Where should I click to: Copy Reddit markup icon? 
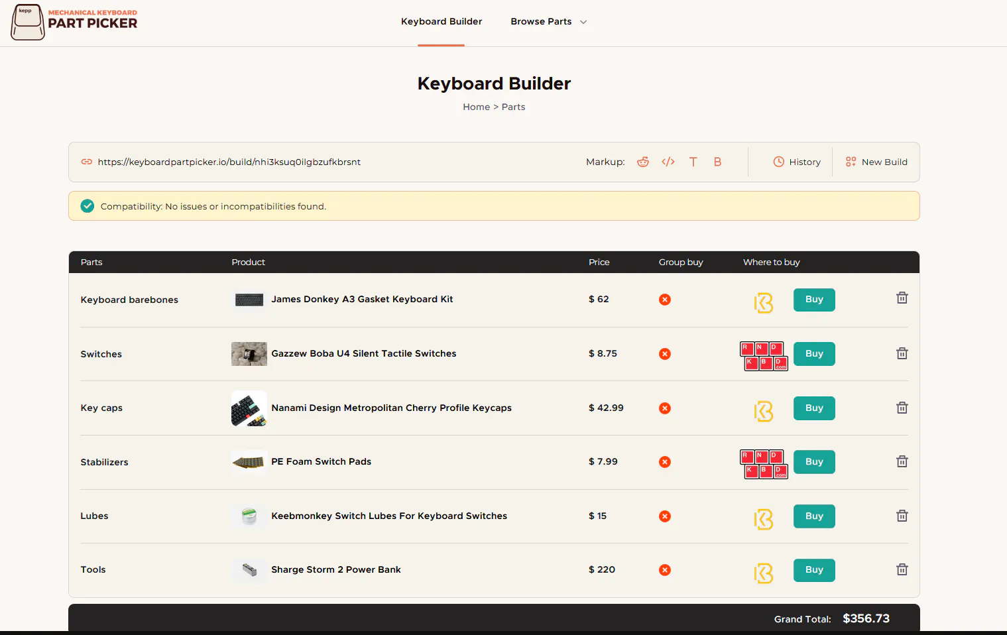click(643, 162)
